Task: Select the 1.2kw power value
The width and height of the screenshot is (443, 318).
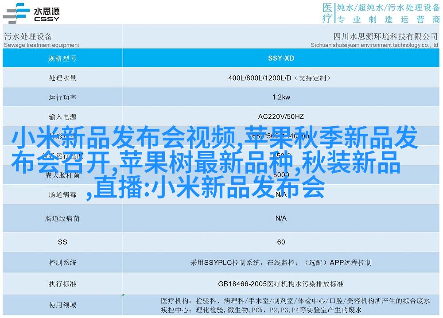Action: click(281, 97)
